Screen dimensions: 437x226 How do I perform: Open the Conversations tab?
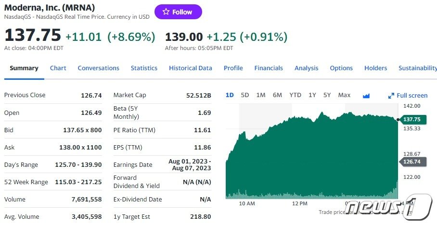click(x=99, y=68)
